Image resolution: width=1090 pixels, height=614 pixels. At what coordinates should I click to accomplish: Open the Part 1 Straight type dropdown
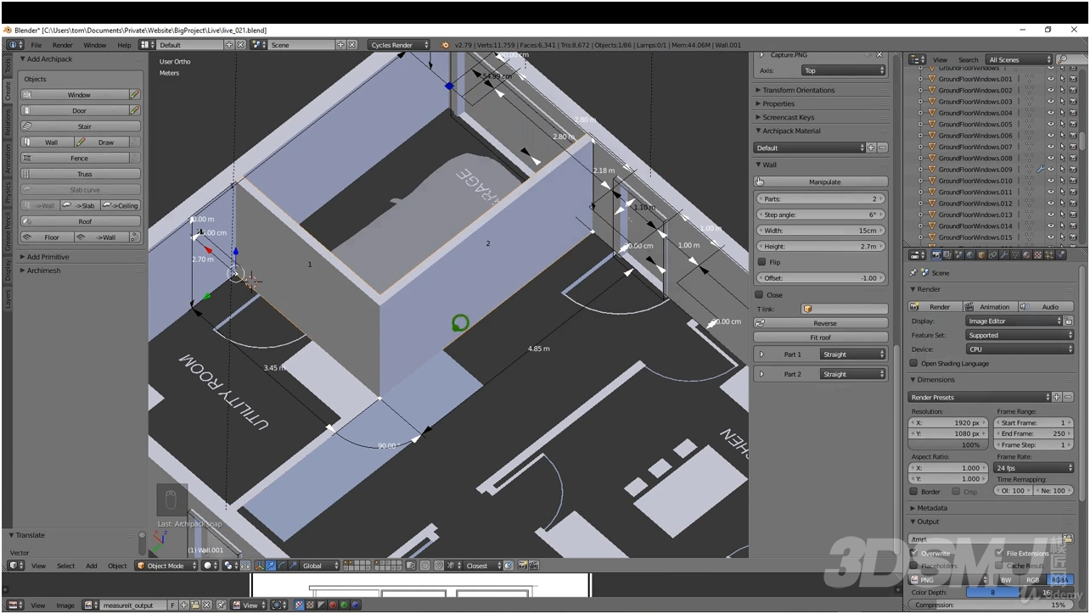click(853, 354)
